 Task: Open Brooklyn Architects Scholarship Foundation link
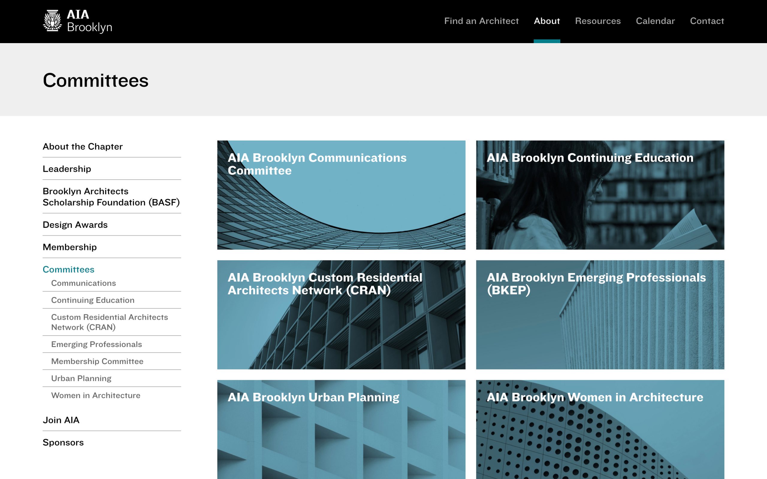click(x=111, y=197)
